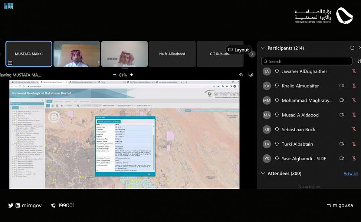The height and width of the screenshot is (222, 361).
Task: Click the next arrow in the video strip
Action: pos(252,54)
